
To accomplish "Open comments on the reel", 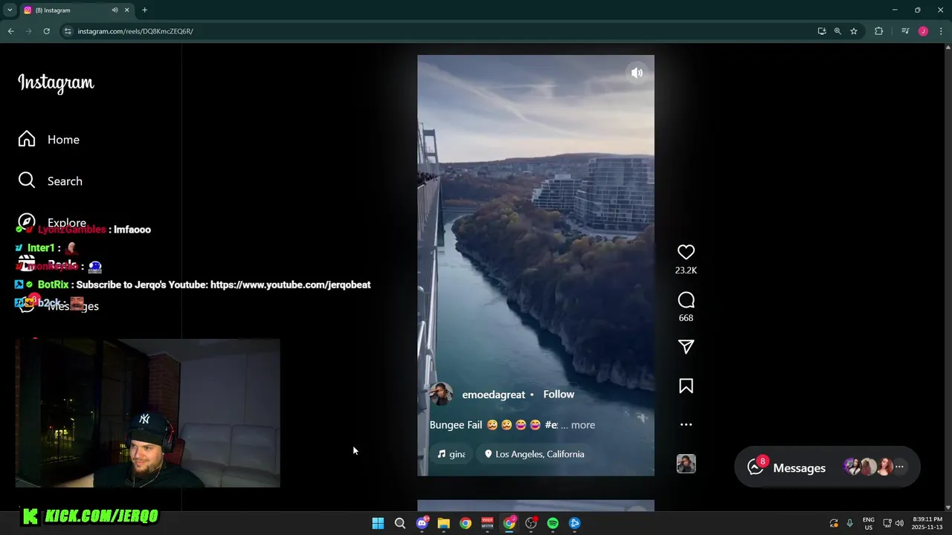I will 686,300.
